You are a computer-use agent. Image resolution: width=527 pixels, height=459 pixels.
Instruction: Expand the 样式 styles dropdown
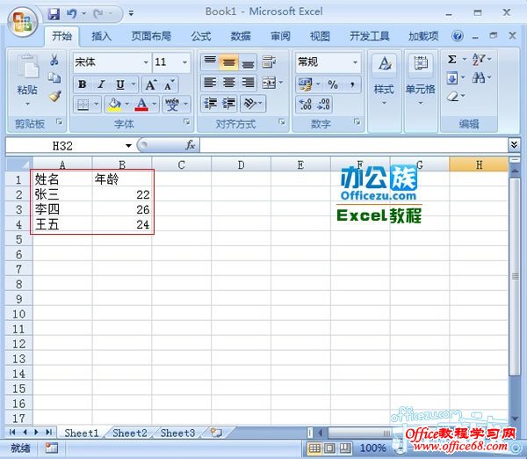pos(384,103)
